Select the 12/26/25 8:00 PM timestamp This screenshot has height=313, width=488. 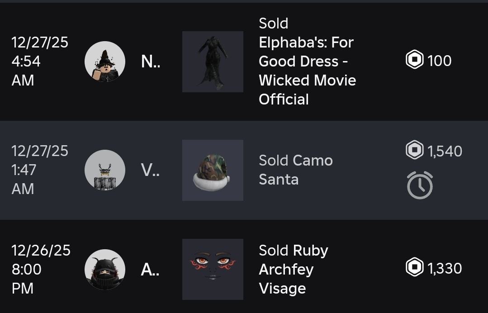tap(41, 270)
